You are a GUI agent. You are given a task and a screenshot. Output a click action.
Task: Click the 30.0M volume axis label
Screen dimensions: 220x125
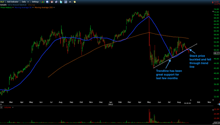click(217, 109)
